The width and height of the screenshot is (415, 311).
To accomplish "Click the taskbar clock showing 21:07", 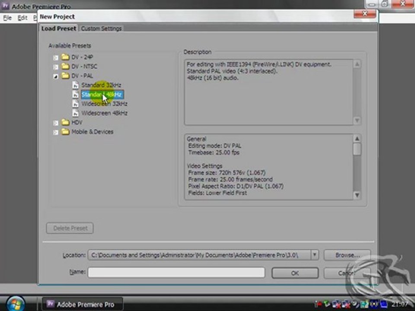I will (x=399, y=304).
